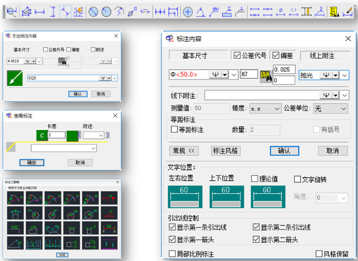The image size is (358, 261).
Task: Click the 长度 input field in 倒角标注
Action: (x=57, y=135)
